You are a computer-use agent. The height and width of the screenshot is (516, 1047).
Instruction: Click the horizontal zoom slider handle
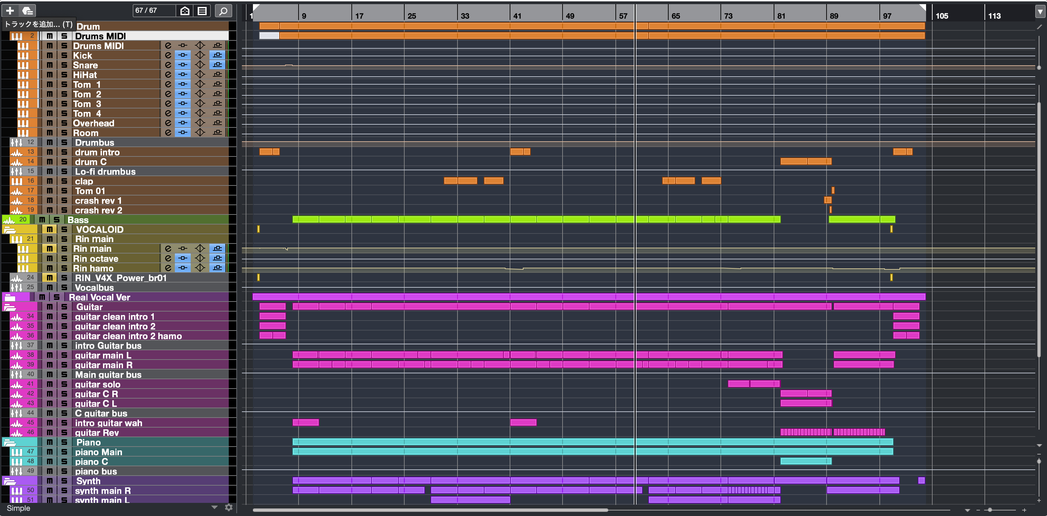pyautogui.click(x=990, y=510)
